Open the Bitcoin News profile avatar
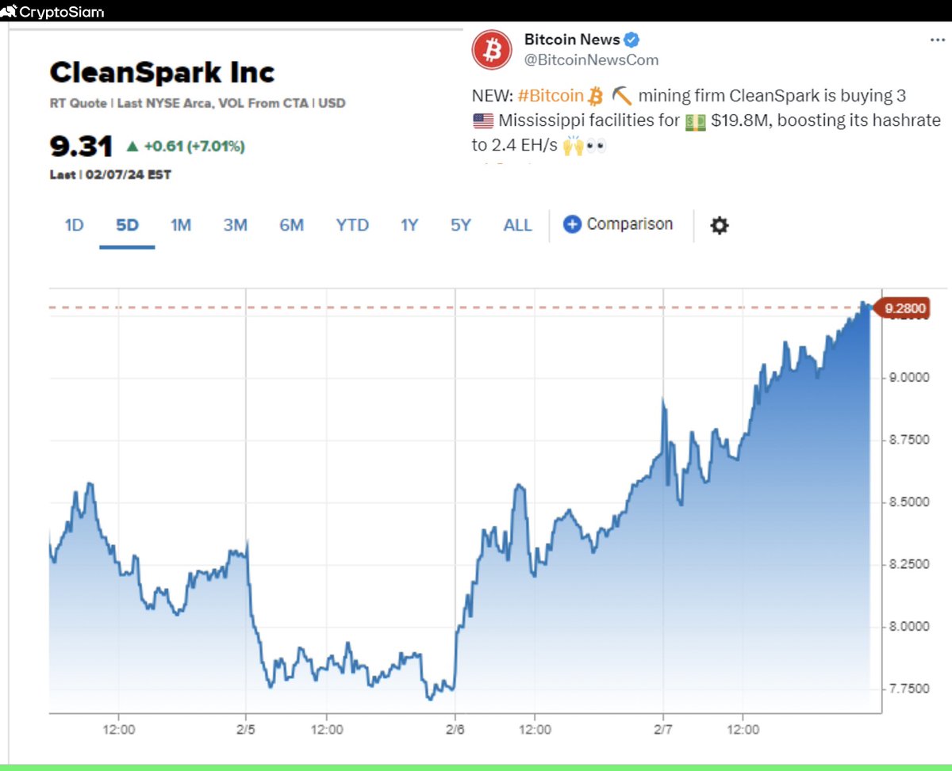Image resolution: width=952 pixels, height=771 pixels. pyautogui.click(x=492, y=51)
